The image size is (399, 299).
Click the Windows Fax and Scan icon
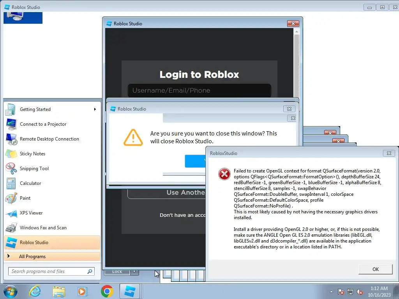pos(11,227)
